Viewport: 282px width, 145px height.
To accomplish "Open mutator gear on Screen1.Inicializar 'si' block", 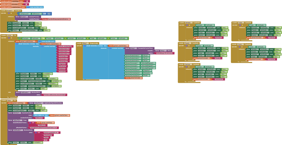I will point(9,13).
